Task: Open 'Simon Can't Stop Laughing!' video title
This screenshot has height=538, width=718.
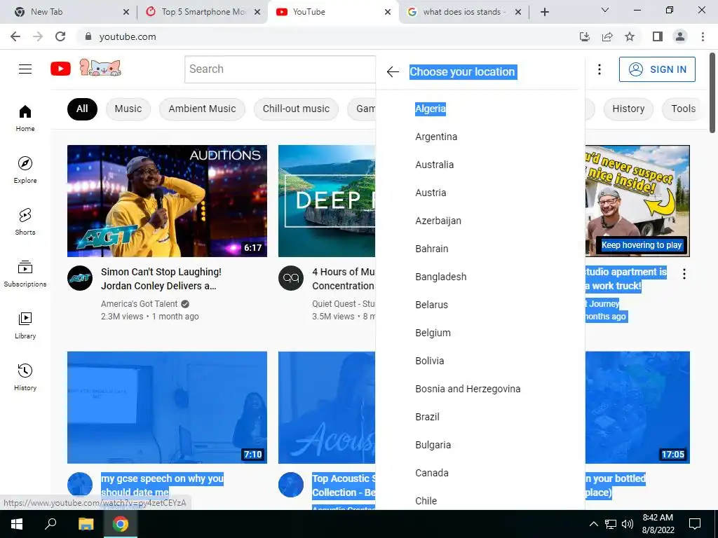Action: point(161,279)
